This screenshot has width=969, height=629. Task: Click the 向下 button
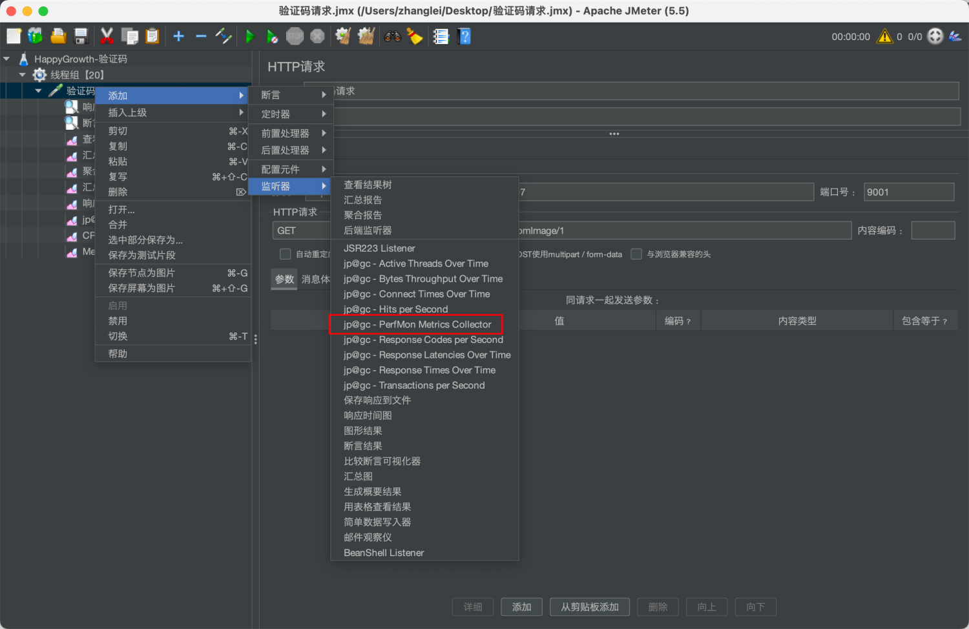[x=756, y=607]
